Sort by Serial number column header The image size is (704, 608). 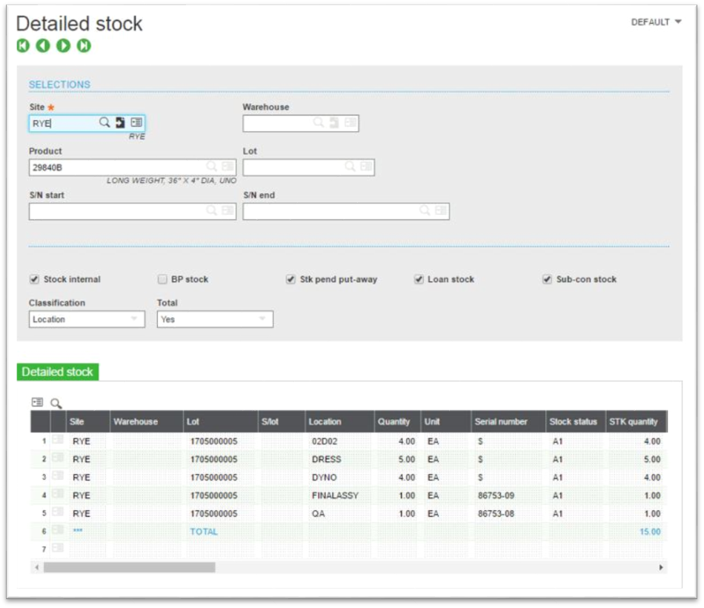tap(508, 421)
